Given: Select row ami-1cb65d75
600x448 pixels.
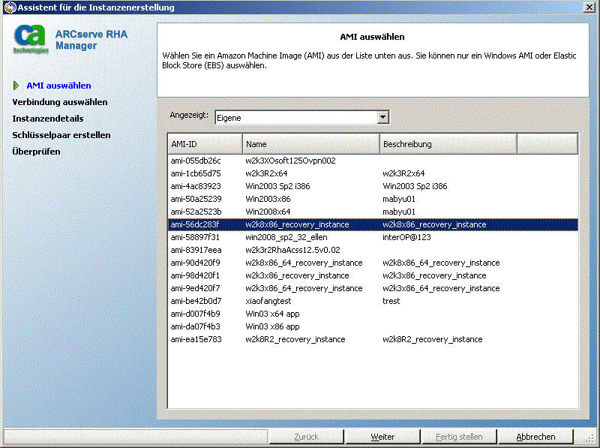Looking at the screenshot, I should pyautogui.click(x=373, y=173).
